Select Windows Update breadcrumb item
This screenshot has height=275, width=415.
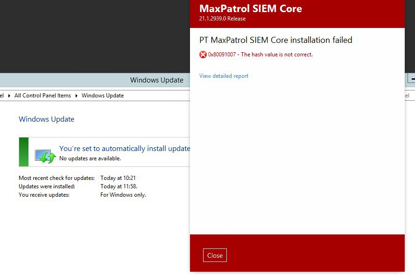pos(103,96)
